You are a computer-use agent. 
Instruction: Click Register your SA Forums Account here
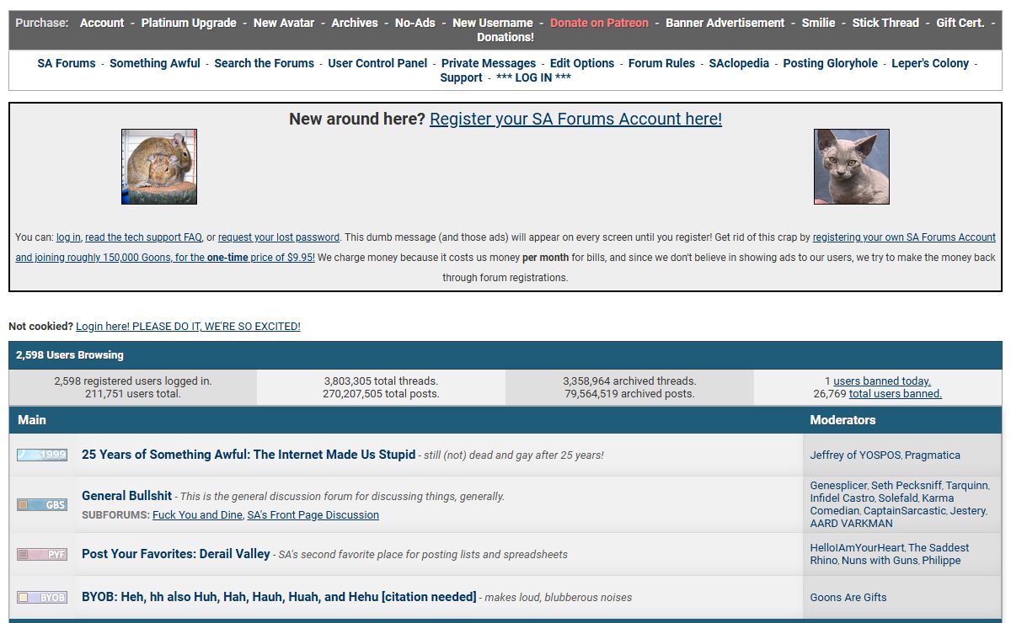575,119
